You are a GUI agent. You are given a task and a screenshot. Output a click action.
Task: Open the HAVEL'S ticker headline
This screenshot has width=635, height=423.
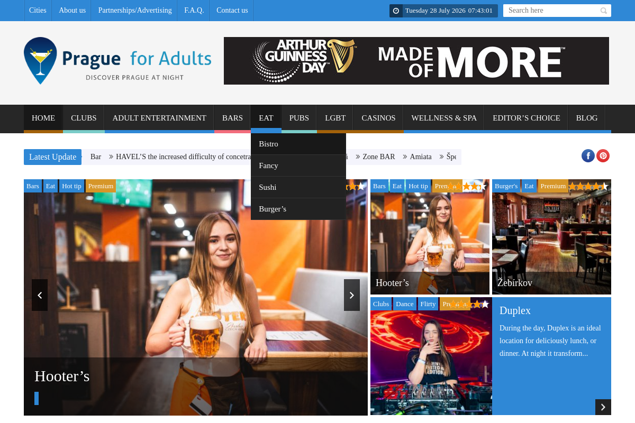[x=183, y=157]
